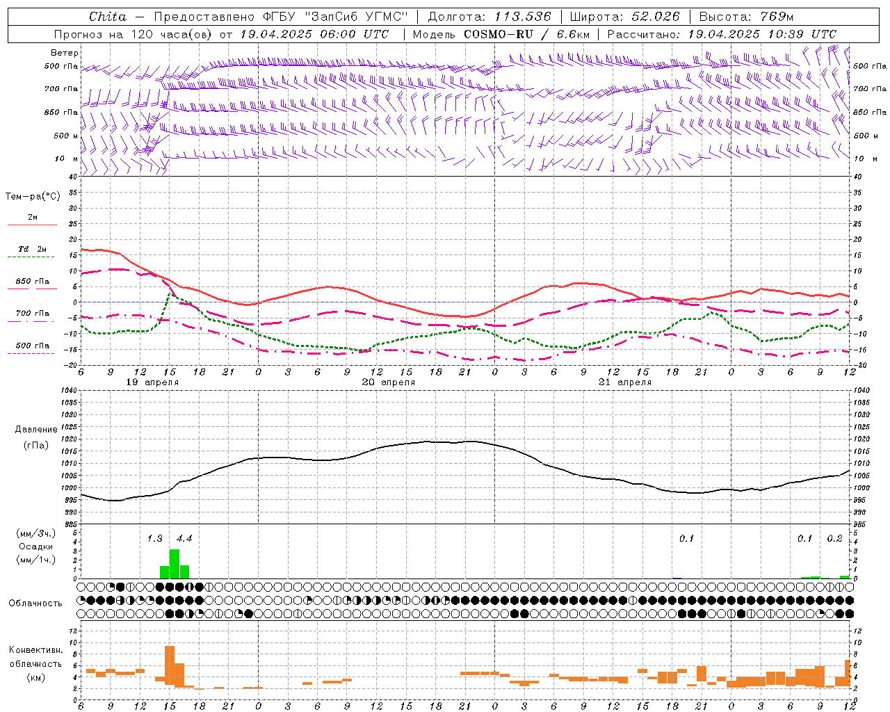Click the 'Td 2м' dew point legend entry
The height and width of the screenshot is (712, 890).
click(x=33, y=249)
